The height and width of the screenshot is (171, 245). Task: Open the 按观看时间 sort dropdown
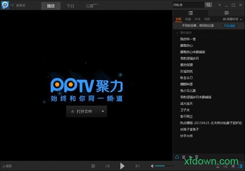click(232, 19)
